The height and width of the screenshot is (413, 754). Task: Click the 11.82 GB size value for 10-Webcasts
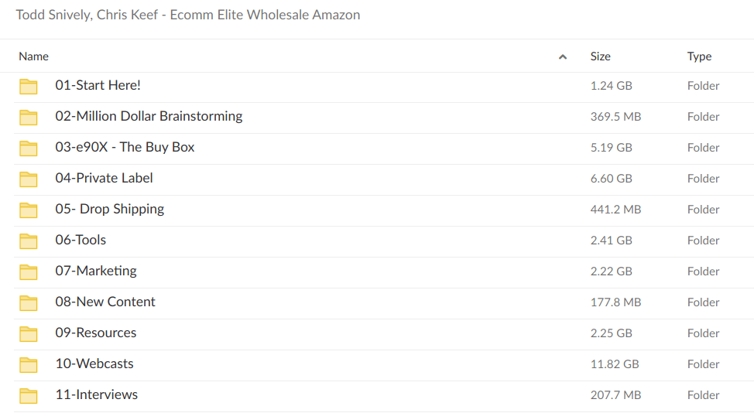pos(615,364)
